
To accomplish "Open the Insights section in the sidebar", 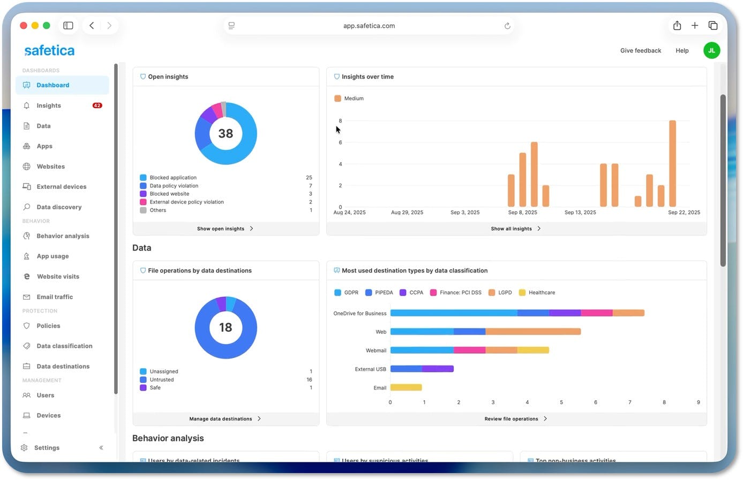I will [x=49, y=105].
